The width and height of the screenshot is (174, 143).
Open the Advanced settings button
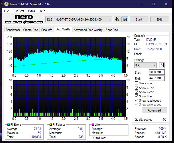154,110
